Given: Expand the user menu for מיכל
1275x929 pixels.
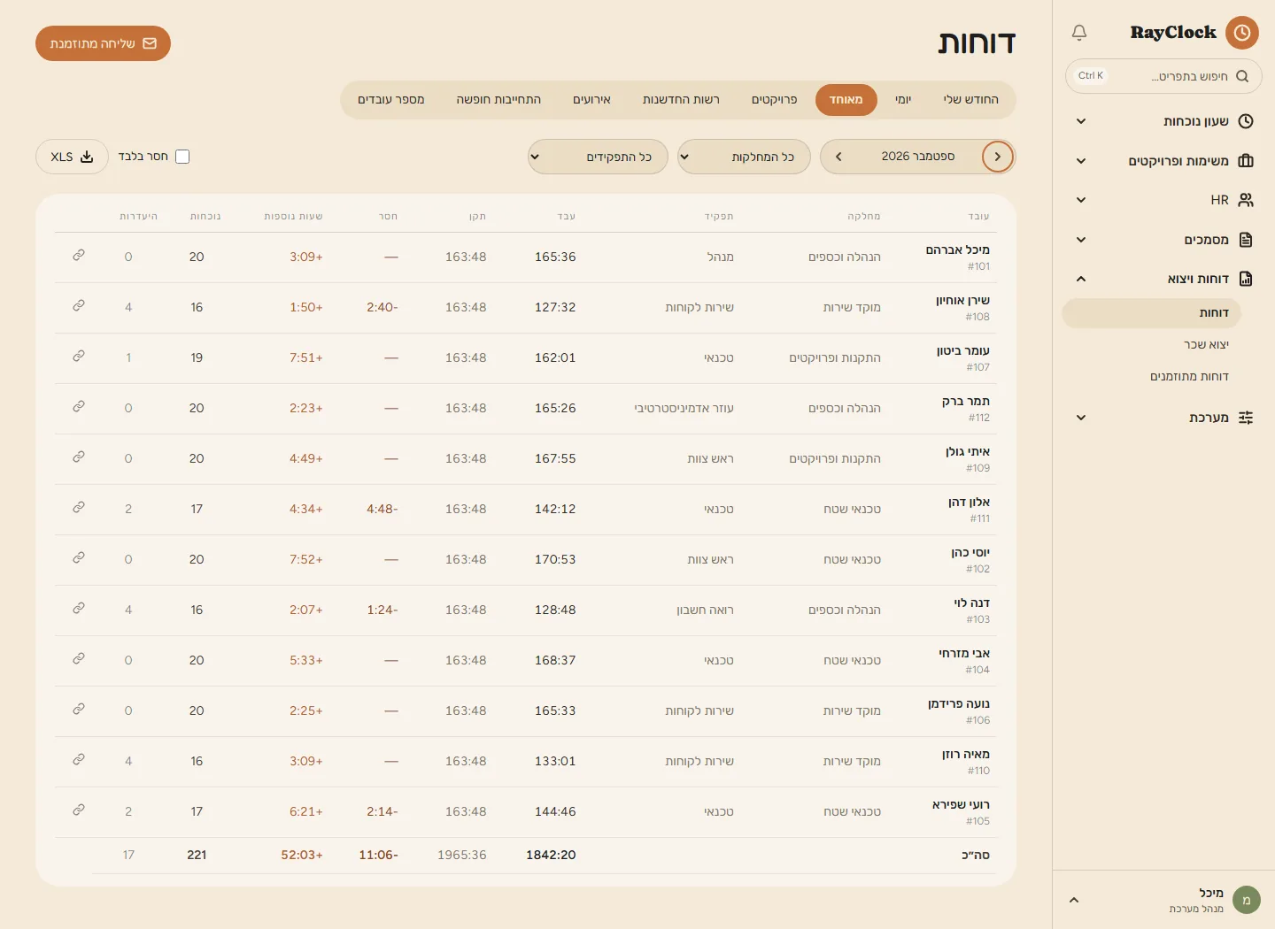Looking at the screenshot, I should coord(1074,900).
